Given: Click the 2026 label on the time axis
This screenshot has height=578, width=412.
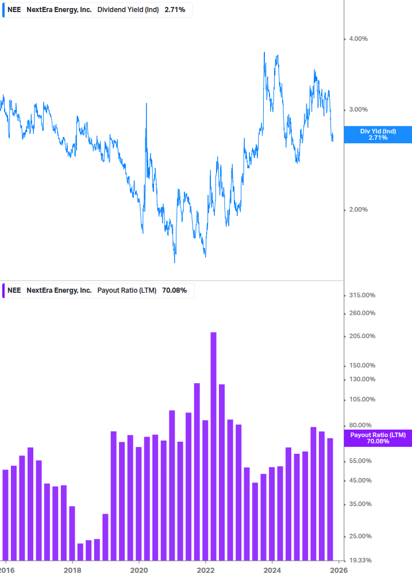Looking at the screenshot, I should tap(338, 571).
